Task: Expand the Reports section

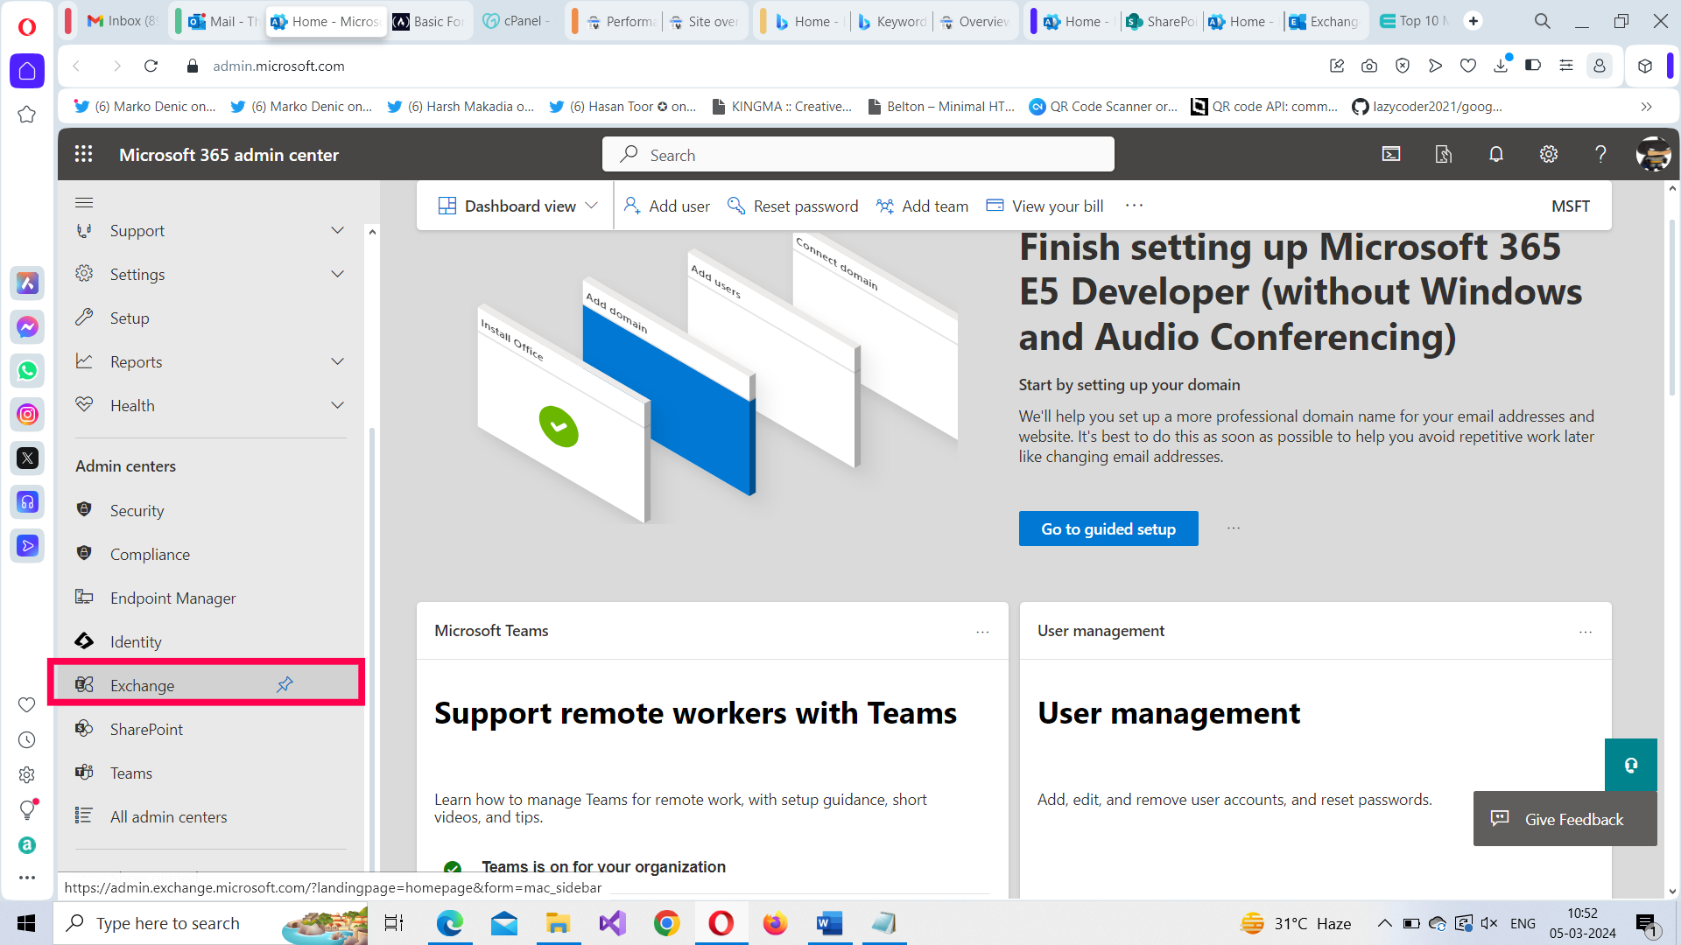Action: point(338,361)
